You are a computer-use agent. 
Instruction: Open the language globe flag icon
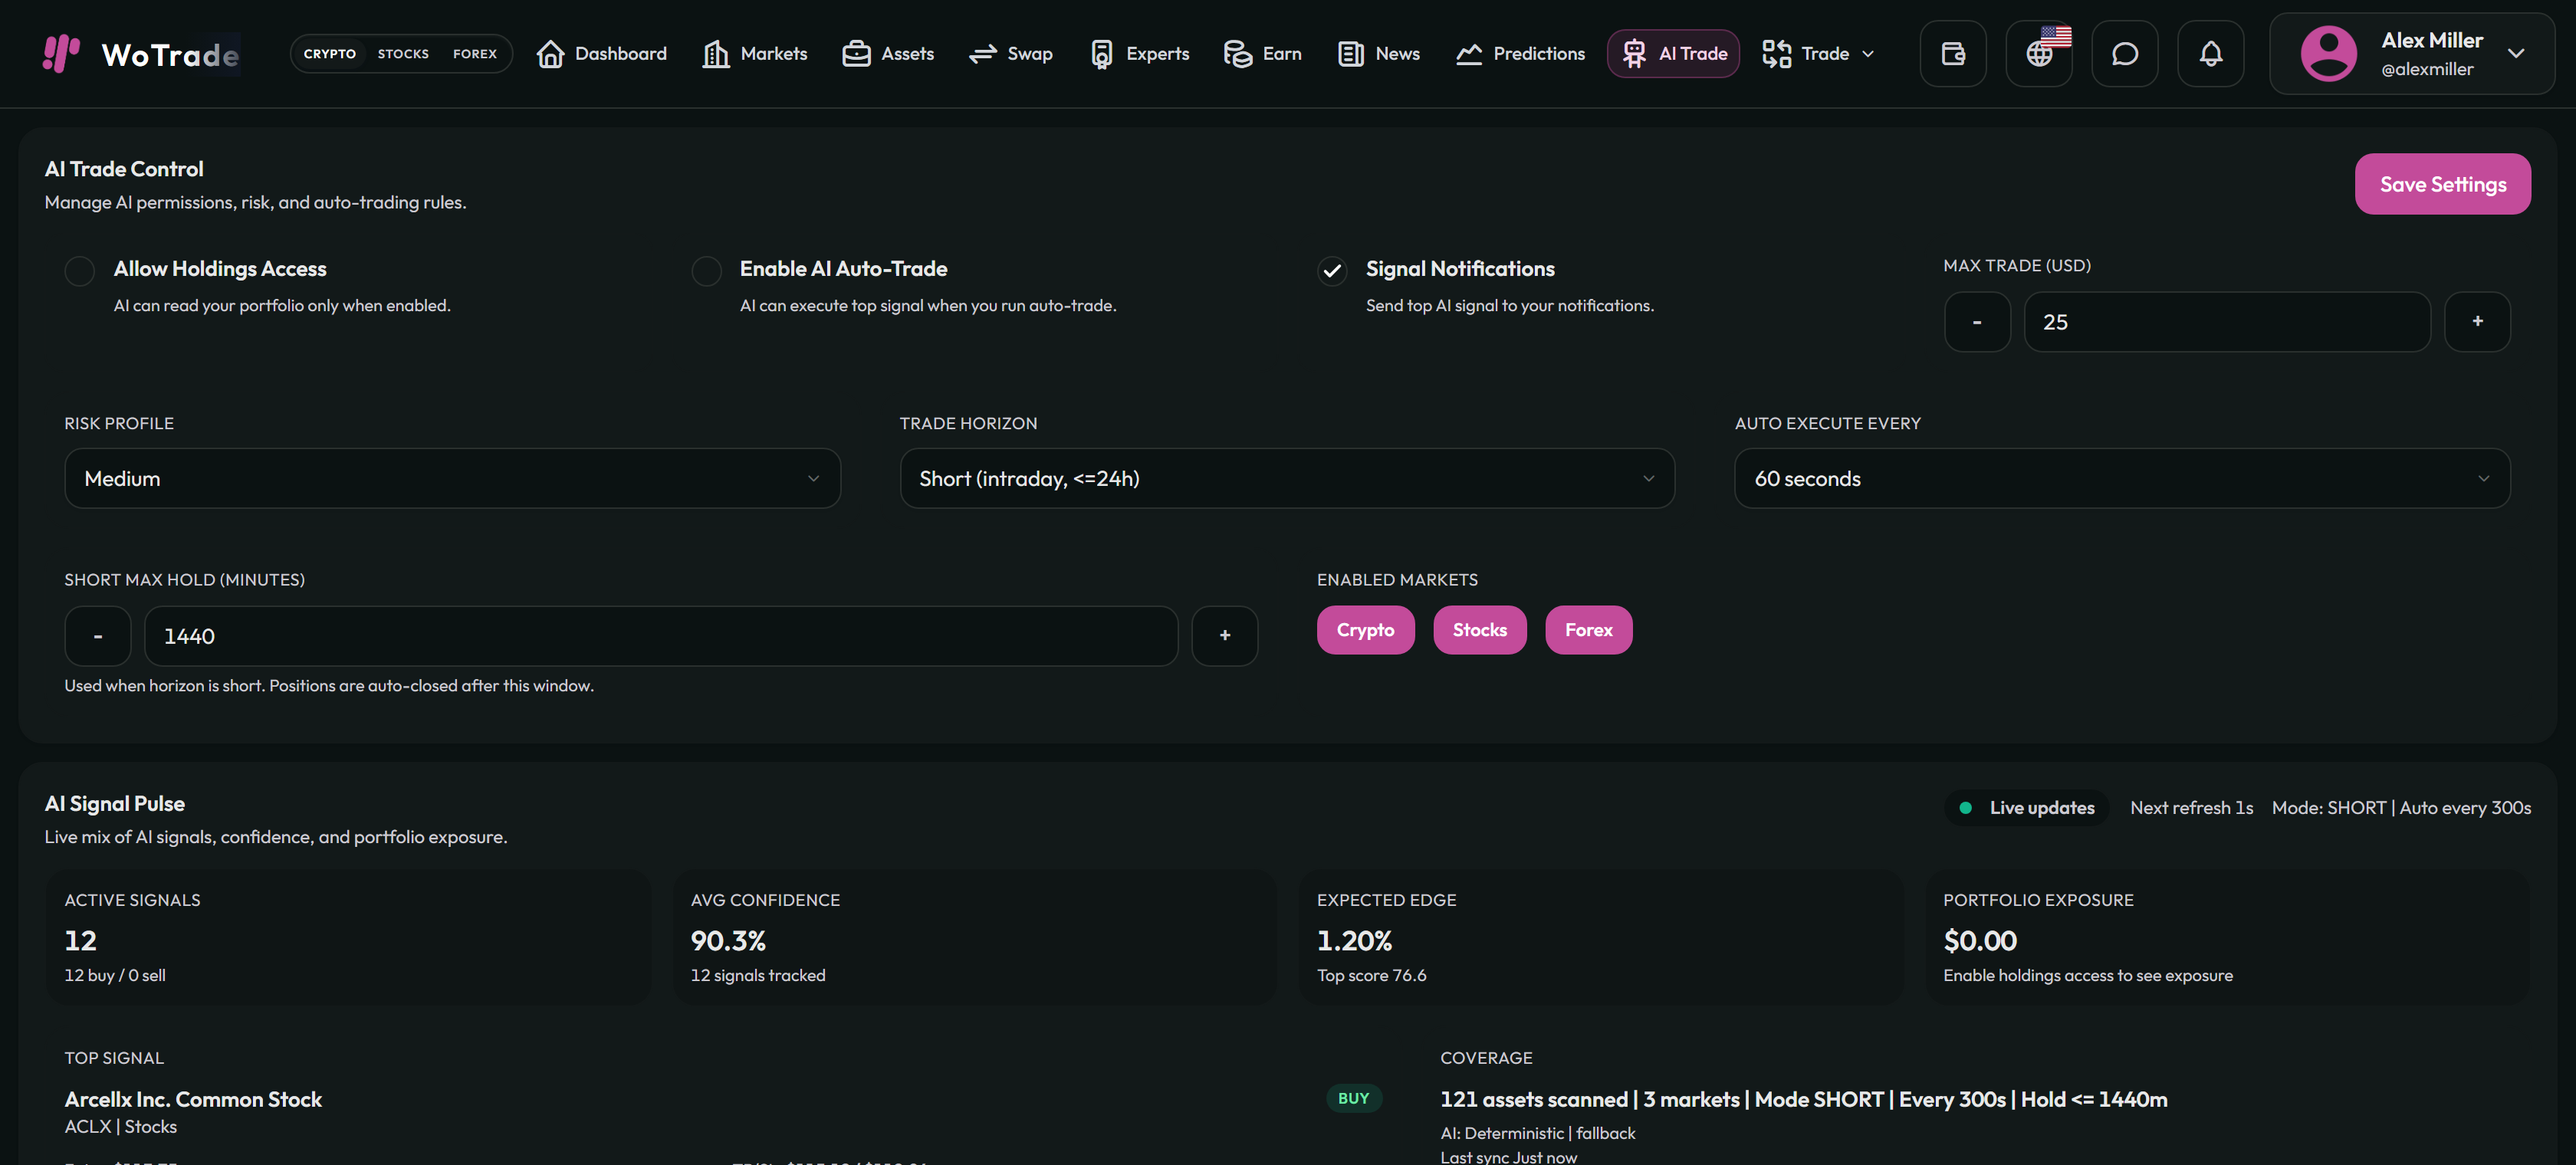(x=2039, y=54)
